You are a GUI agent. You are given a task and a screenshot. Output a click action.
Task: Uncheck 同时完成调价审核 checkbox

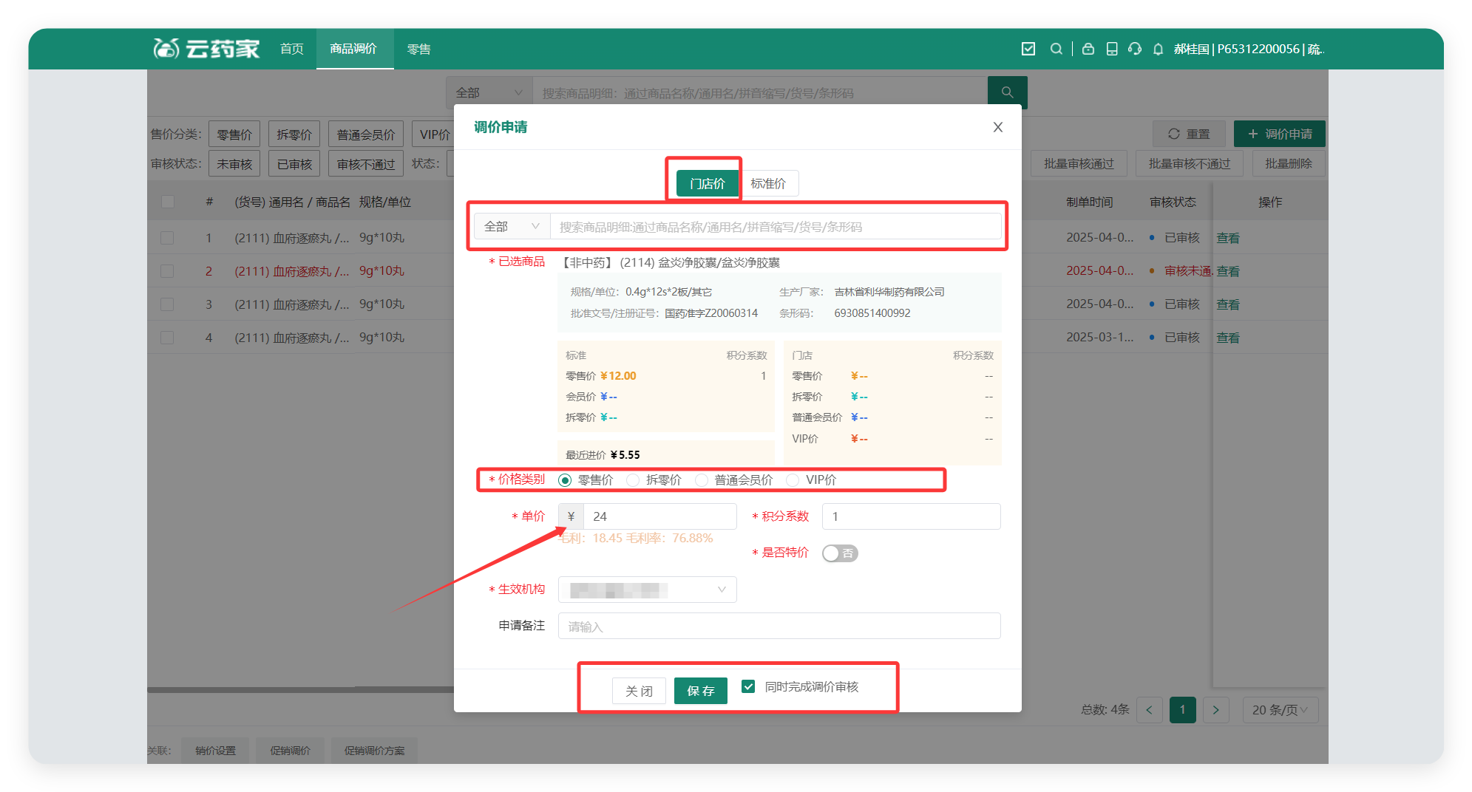point(748,686)
